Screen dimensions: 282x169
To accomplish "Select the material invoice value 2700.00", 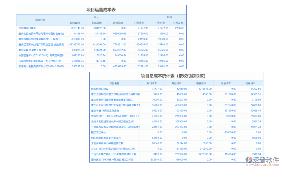I will tap(179, 28).
